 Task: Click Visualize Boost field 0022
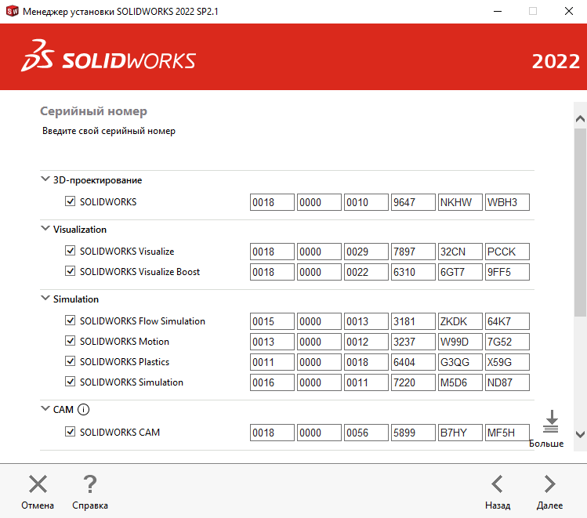[x=366, y=272]
